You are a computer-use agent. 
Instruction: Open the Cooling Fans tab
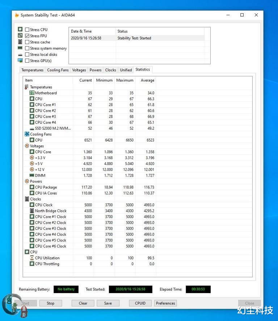point(58,70)
